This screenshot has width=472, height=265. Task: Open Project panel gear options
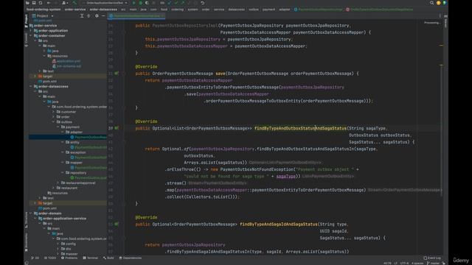click(97, 15)
